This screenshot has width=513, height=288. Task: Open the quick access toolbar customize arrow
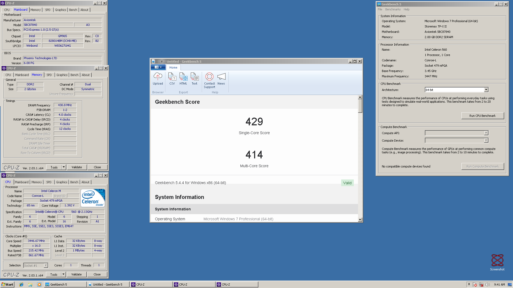point(162,62)
